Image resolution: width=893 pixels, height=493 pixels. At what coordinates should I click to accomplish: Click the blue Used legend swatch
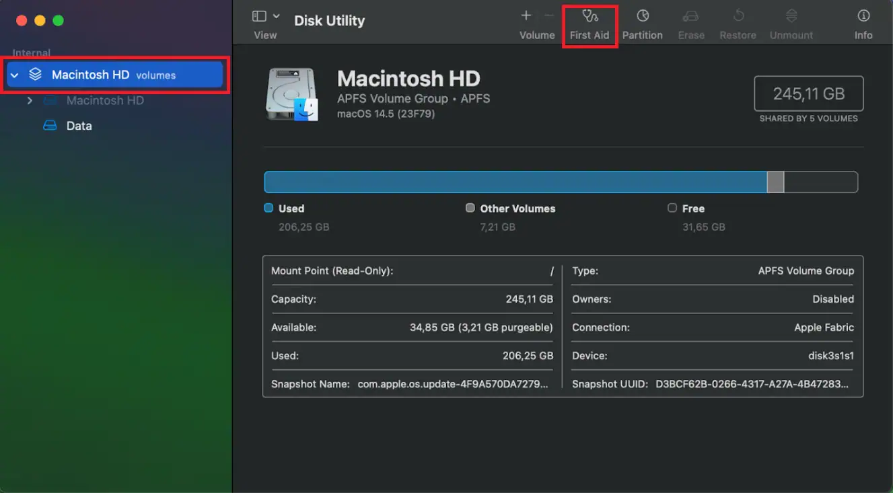(269, 208)
